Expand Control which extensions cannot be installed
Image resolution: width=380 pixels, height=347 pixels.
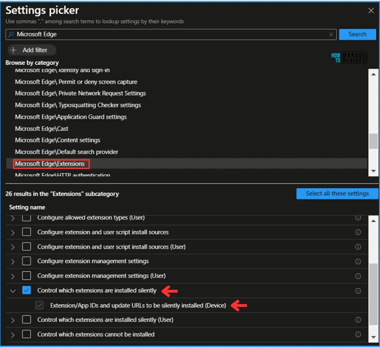click(x=13, y=335)
